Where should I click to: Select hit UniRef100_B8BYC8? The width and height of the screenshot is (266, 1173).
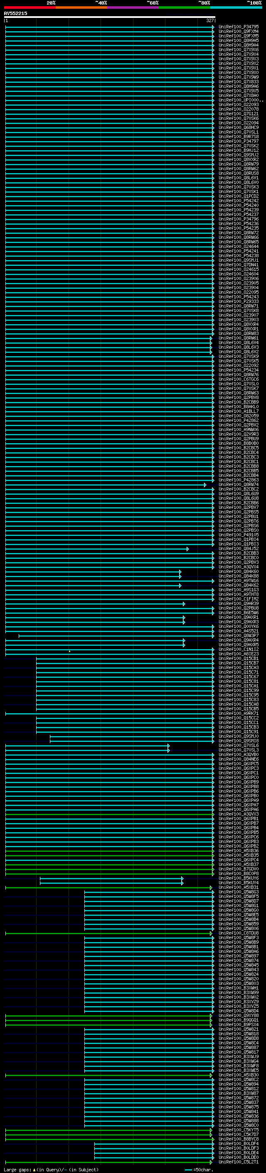[238, 1139]
